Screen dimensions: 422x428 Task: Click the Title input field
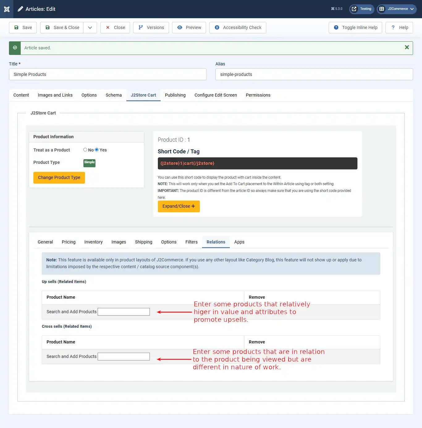coord(108,74)
